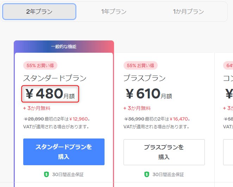
Task: Click the ¥610 月額 price
Action: click(149, 94)
